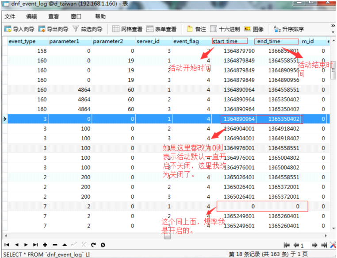Open the 文件 menu
Image resolution: width=337 pixels, height=258 pixels.
coord(10,16)
